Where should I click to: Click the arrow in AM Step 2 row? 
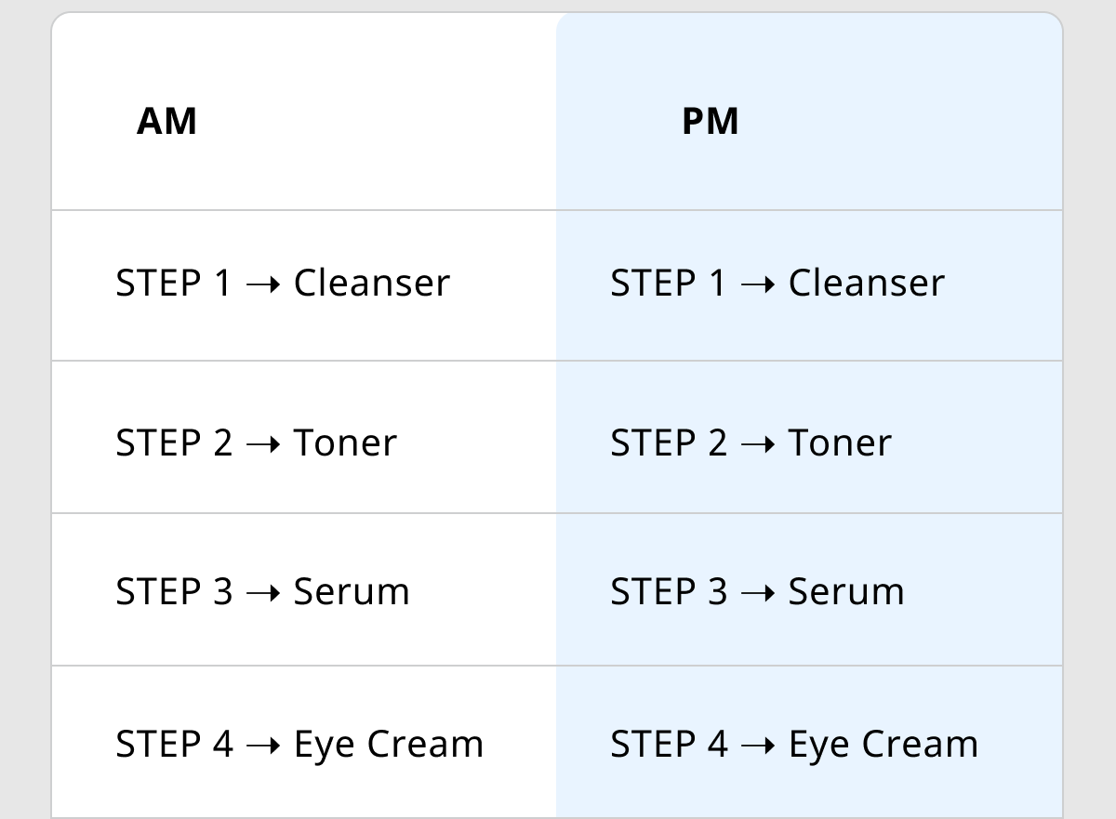(263, 444)
